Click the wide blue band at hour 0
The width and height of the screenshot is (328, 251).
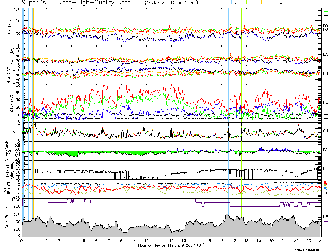pos(23,108)
